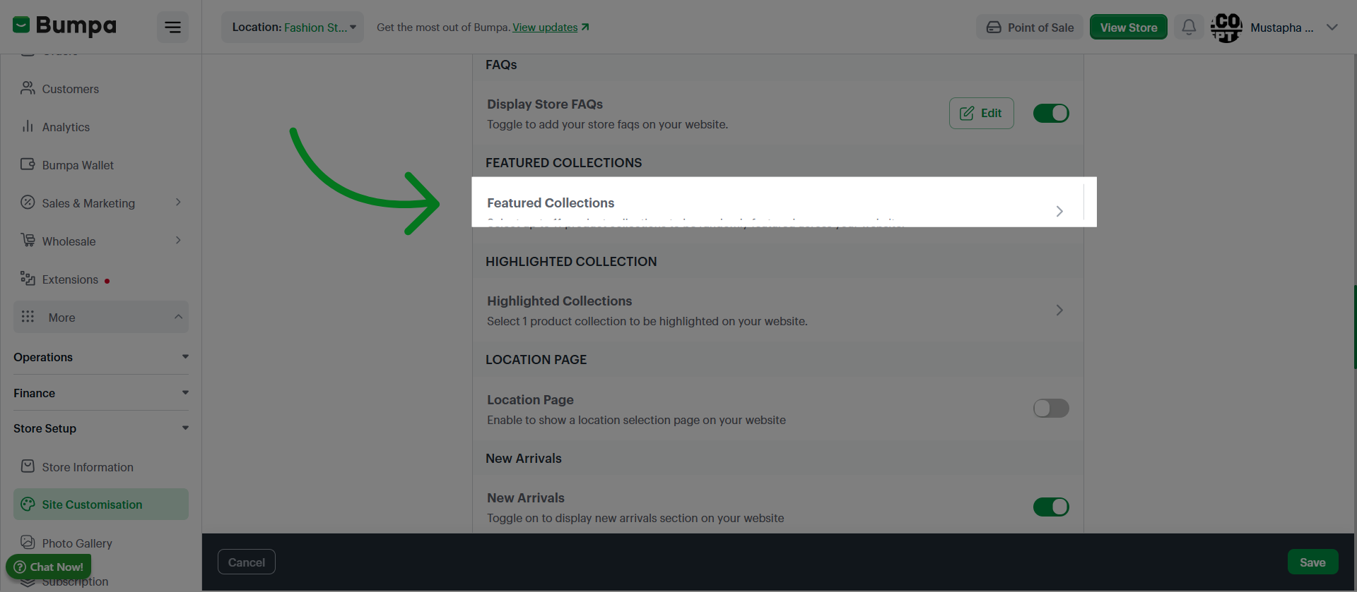Turn off Display Store FAQs toggle
1357x592 pixels.
(1051, 113)
